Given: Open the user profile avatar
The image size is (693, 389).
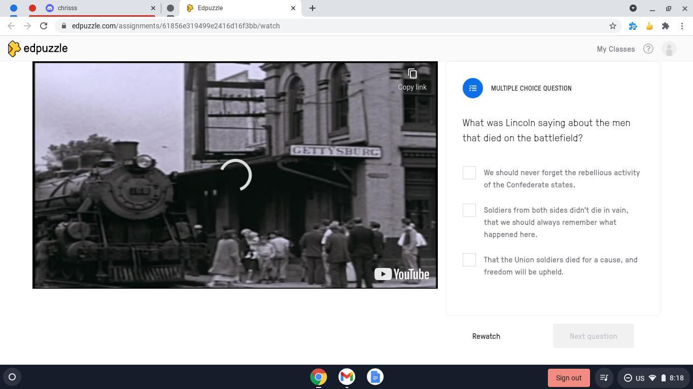Looking at the screenshot, I should point(669,49).
